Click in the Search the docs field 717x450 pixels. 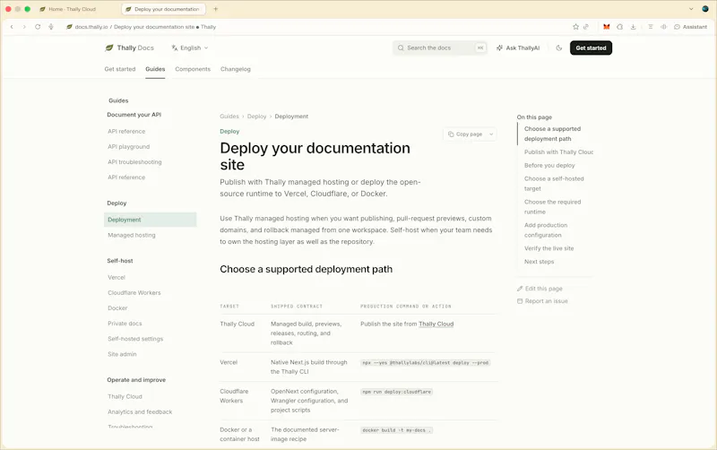(x=440, y=48)
